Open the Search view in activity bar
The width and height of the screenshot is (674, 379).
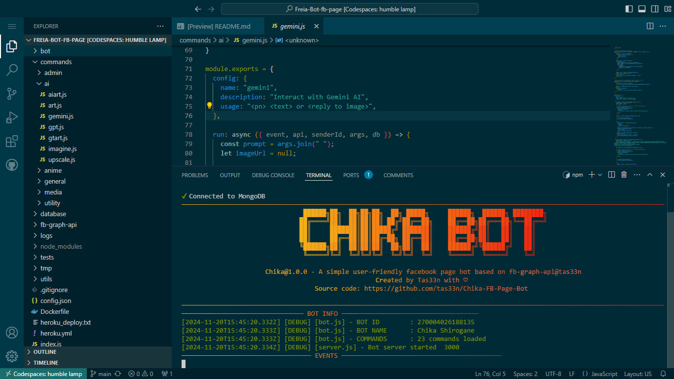[x=12, y=70]
